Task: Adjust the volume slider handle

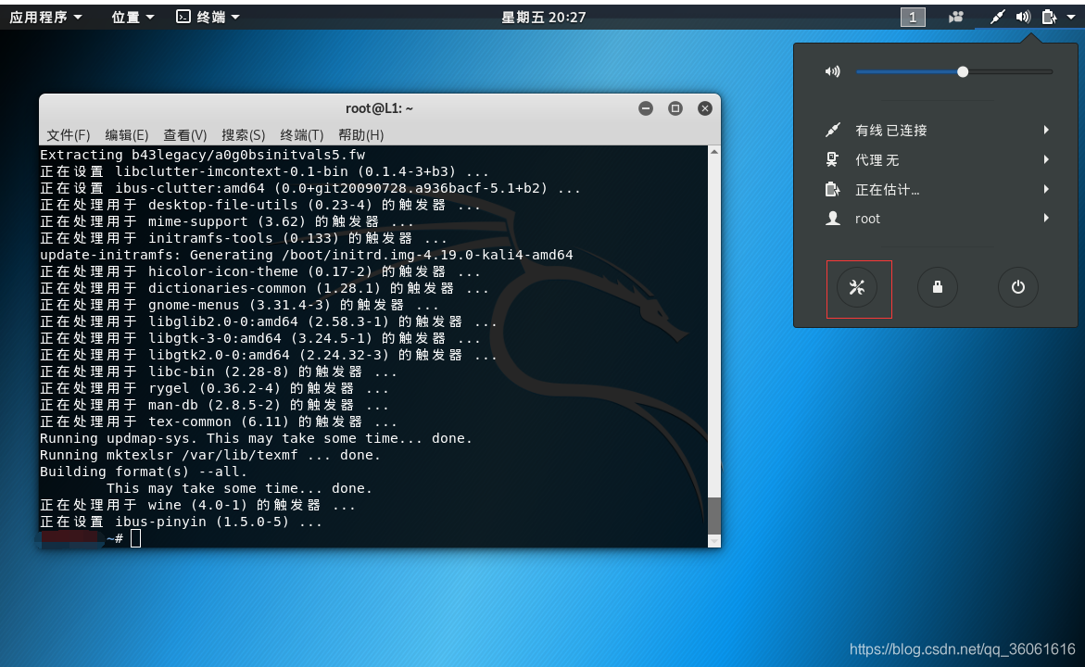Action: tap(963, 72)
